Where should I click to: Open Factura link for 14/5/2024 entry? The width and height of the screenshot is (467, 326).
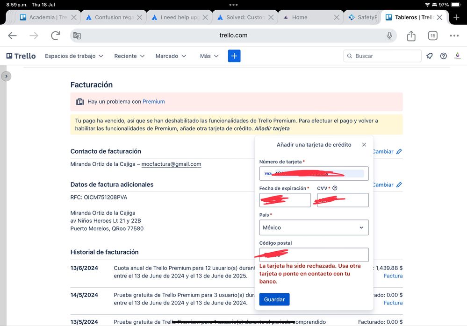(393, 303)
